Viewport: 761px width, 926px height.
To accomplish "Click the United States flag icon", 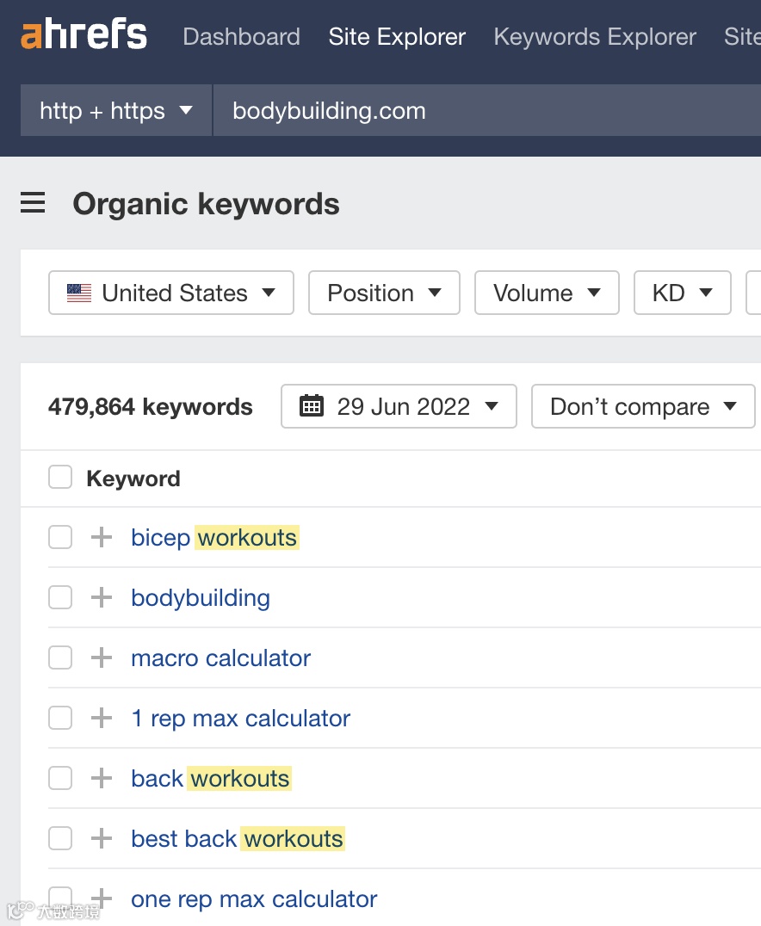I will pos(79,293).
